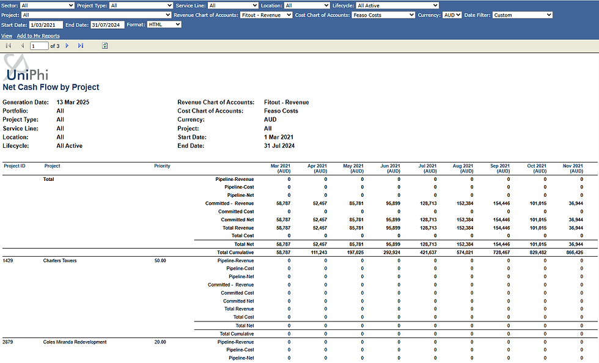Image resolution: width=599 pixels, height=363 pixels.
Task: Click Add to My Reports link
Action: (x=38, y=36)
